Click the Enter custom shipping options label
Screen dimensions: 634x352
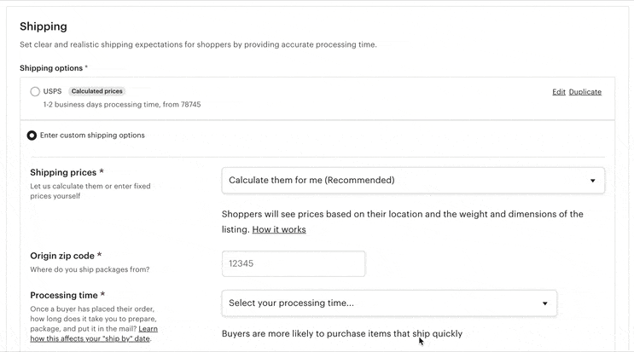click(92, 135)
